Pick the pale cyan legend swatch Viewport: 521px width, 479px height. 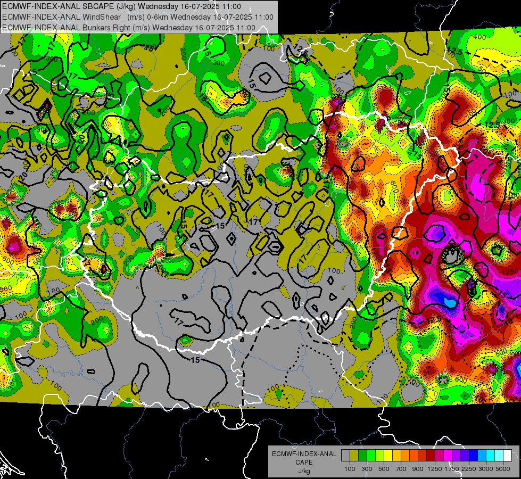click(499, 456)
